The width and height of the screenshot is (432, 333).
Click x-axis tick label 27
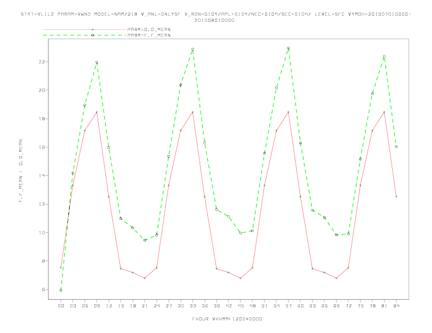point(169,306)
